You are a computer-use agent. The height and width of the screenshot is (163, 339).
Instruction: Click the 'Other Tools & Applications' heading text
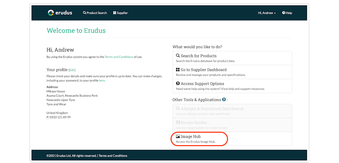[x=196, y=100]
